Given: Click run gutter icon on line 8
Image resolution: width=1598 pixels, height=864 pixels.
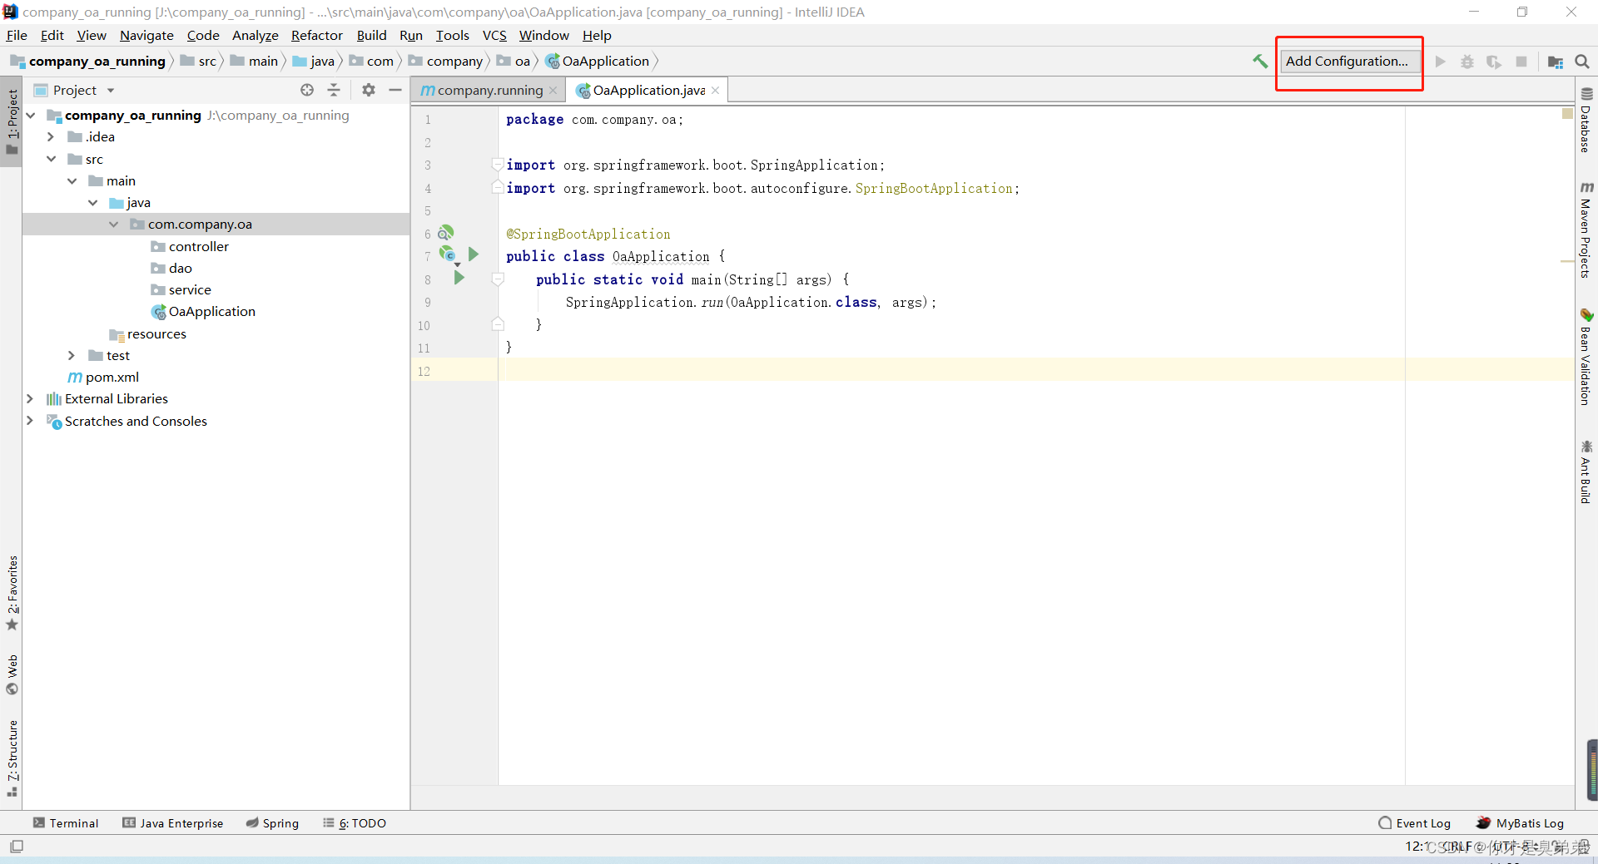Looking at the screenshot, I should [459, 278].
